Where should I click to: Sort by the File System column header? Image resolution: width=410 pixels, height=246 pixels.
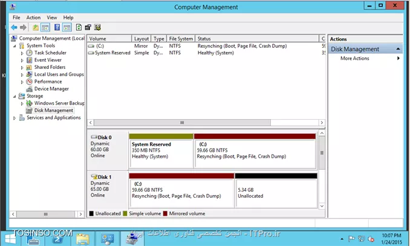tap(180, 38)
